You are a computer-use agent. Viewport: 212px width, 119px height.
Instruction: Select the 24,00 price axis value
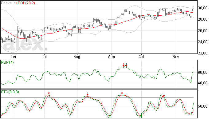pos(202,42)
